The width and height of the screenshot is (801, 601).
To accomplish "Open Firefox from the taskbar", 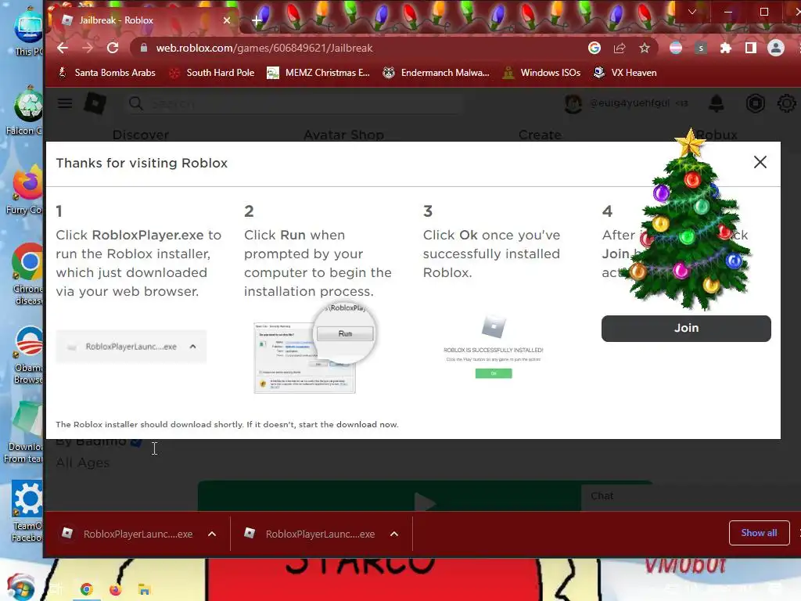I will pos(116,590).
